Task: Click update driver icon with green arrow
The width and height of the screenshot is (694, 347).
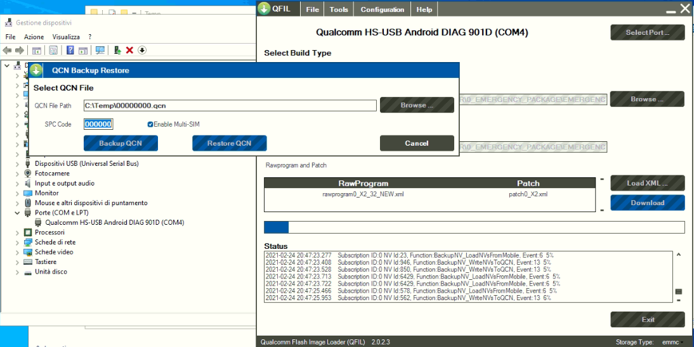Action: (x=118, y=51)
